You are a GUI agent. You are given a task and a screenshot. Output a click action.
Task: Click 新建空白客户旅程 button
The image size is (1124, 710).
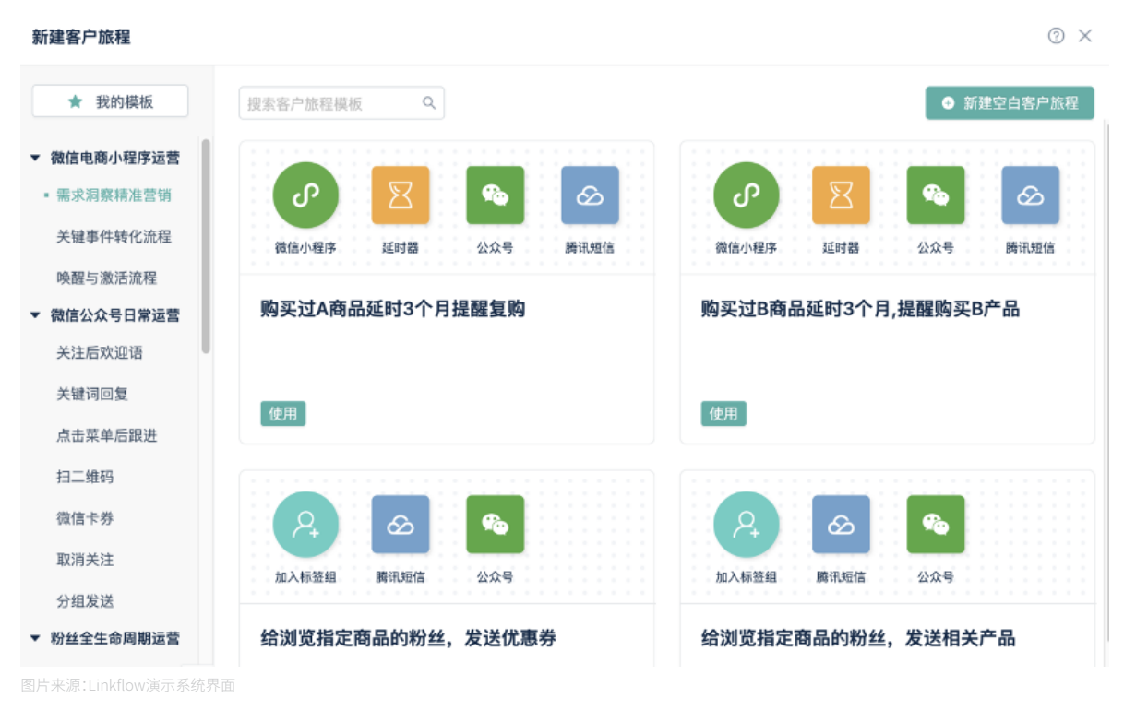pos(1010,103)
